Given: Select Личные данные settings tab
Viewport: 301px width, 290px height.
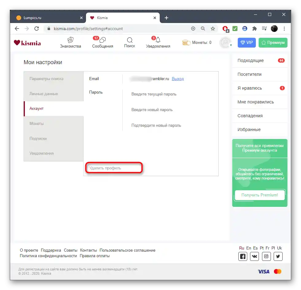Looking at the screenshot, I should [x=53, y=94].
